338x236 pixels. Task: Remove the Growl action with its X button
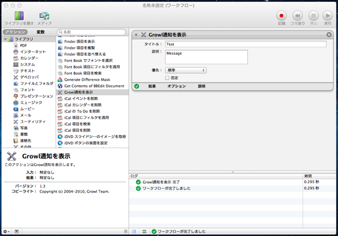[329, 34]
